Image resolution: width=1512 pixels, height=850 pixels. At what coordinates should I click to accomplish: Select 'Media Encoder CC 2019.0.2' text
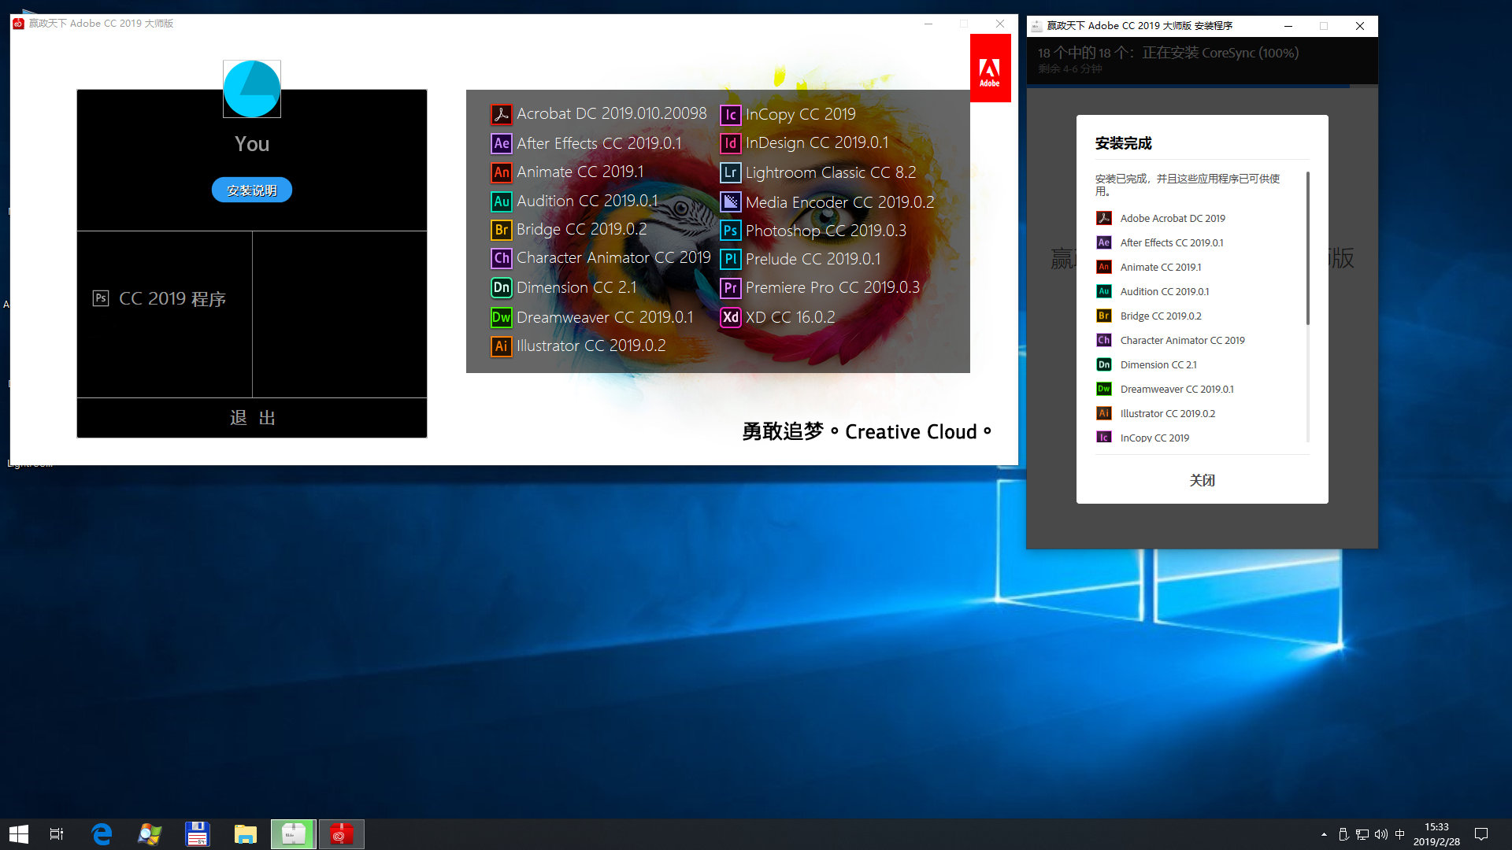[x=840, y=202]
